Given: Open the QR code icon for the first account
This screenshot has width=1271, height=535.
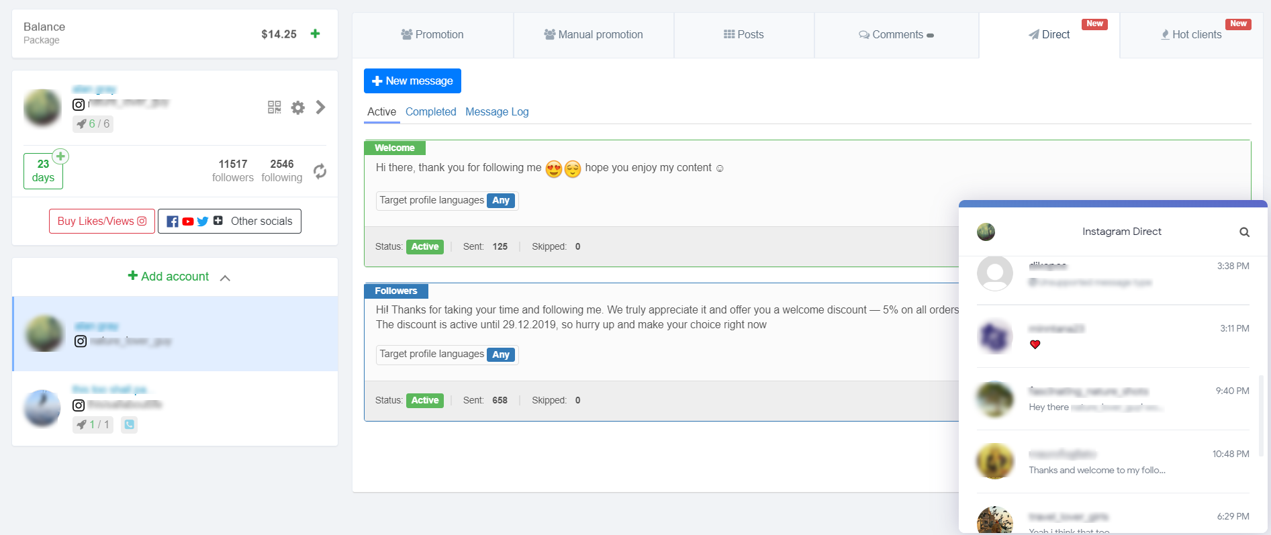Looking at the screenshot, I should tap(274, 107).
